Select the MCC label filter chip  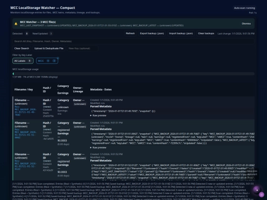pyautogui.click(x=47, y=61)
